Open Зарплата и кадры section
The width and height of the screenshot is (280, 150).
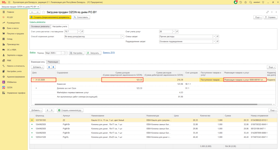(15, 55)
